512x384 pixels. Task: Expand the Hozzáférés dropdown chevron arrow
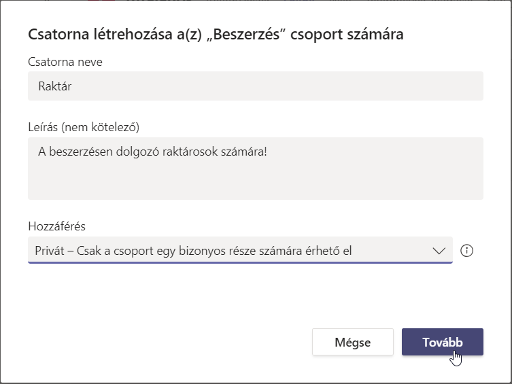tap(439, 251)
